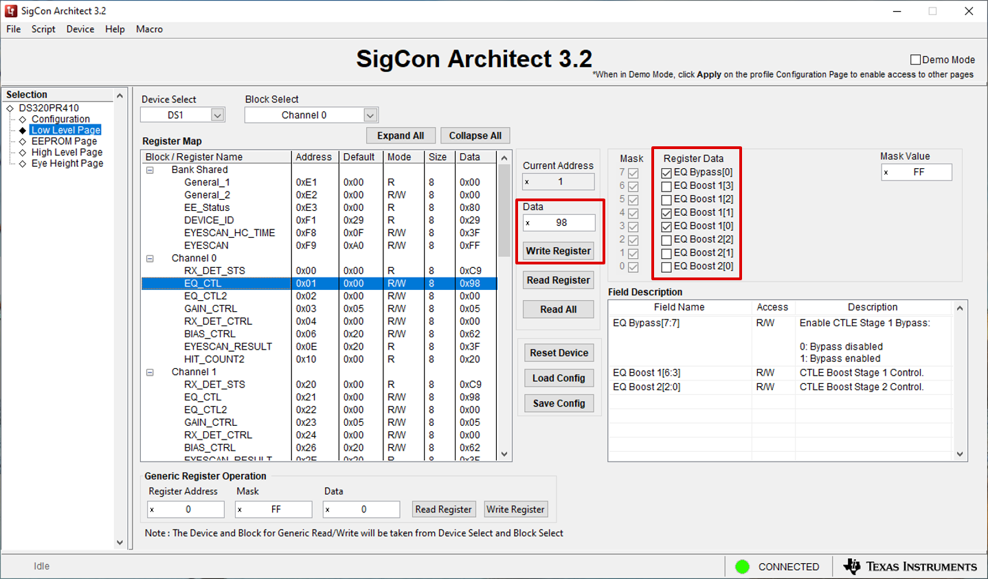Click the SigCon Architect app icon in title bar
The image size is (988, 579).
pos(11,11)
